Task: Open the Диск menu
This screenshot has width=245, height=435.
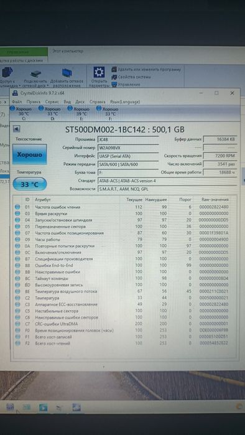Action: click(x=80, y=102)
